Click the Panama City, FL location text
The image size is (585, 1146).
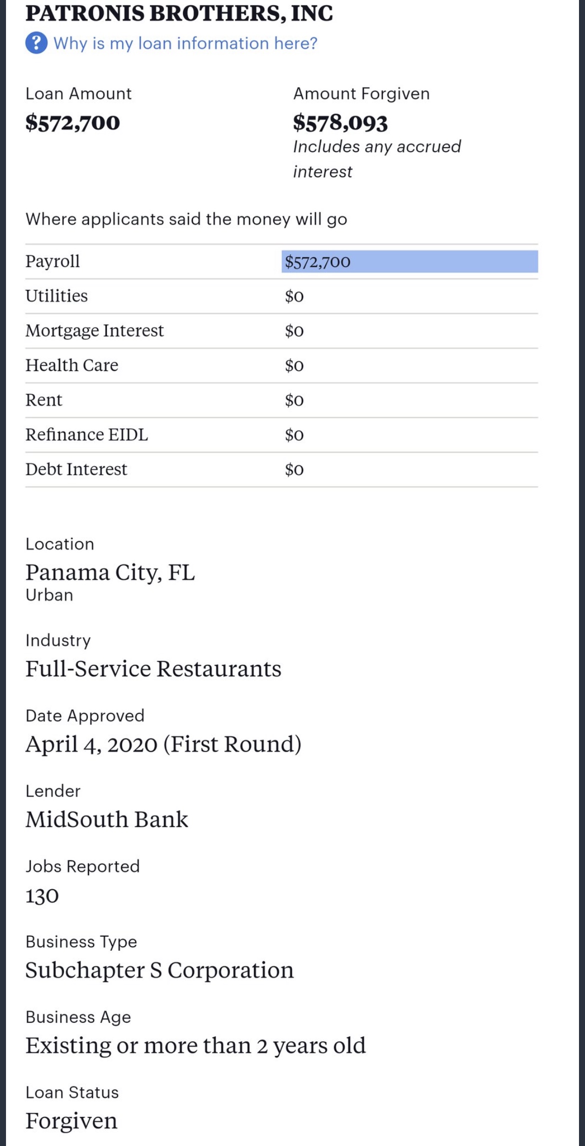point(110,572)
